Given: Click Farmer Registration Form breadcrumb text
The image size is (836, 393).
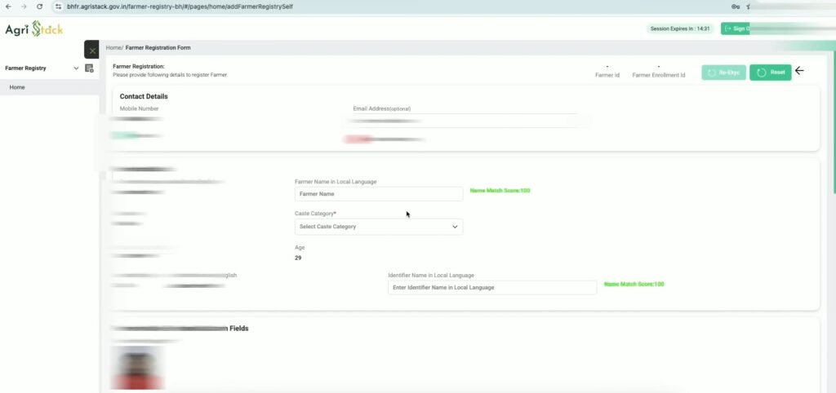Looking at the screenshot, I should 158,47.
